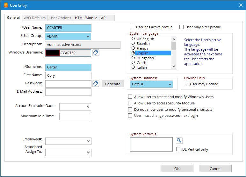
Task: Select Spanish language radio button
Action: [x=133, y=43]
